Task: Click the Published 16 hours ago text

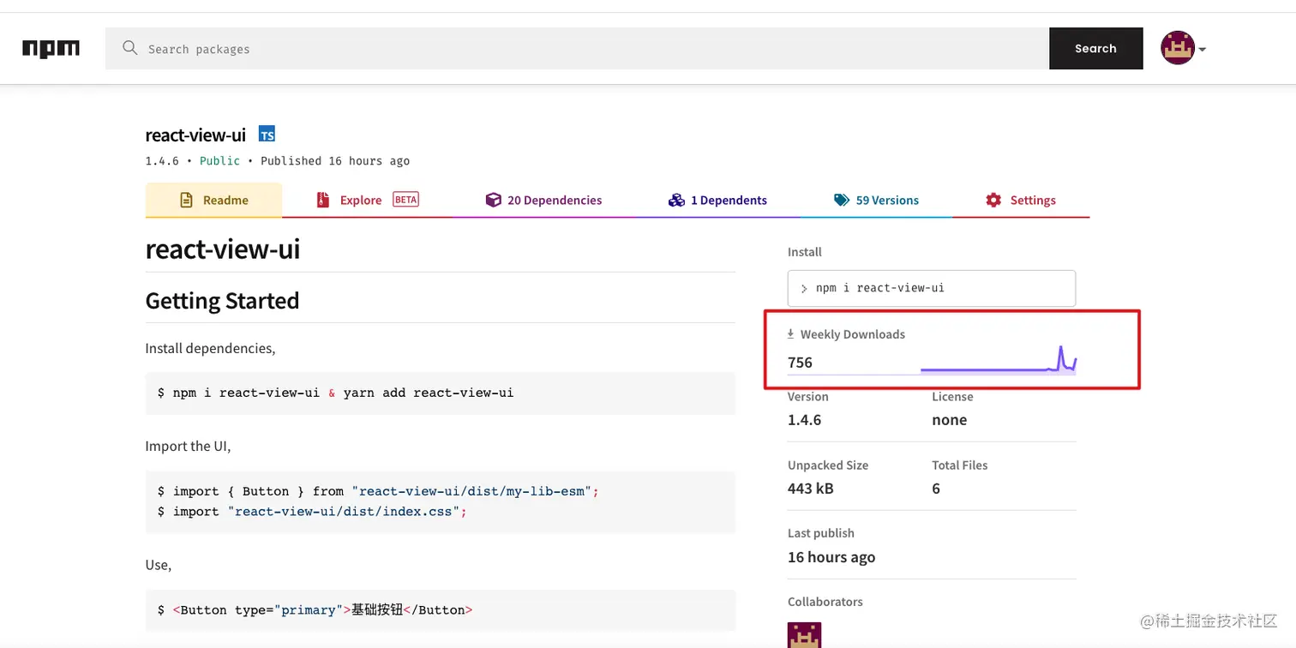Action: (335, 160)
